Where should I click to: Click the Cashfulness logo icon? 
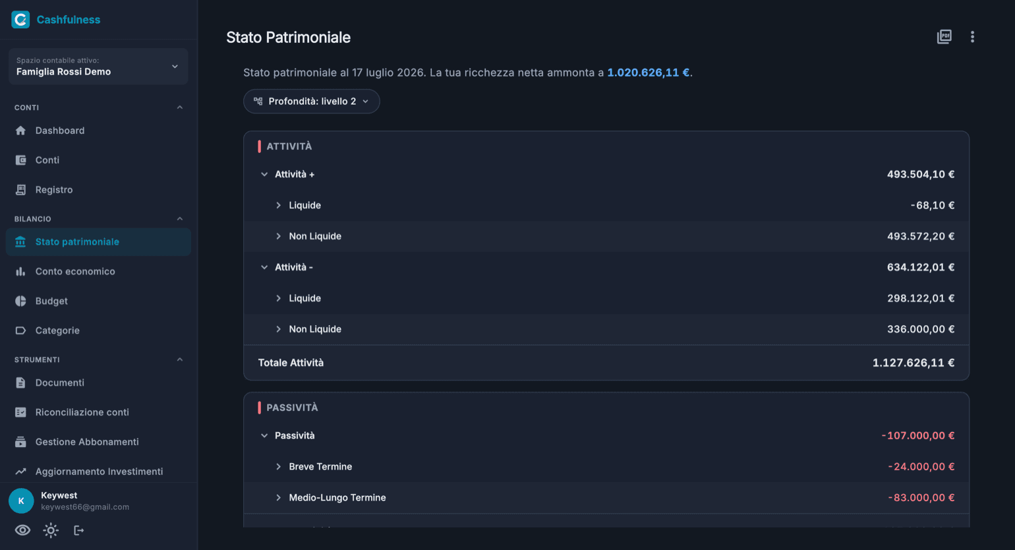coord(20,20)
